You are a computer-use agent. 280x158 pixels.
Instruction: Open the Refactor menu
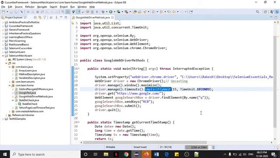tap(30, 7)
